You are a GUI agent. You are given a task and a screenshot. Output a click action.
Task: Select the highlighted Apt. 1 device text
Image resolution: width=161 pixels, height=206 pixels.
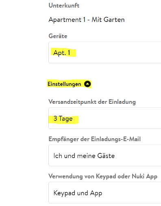(x=62, y=53)
